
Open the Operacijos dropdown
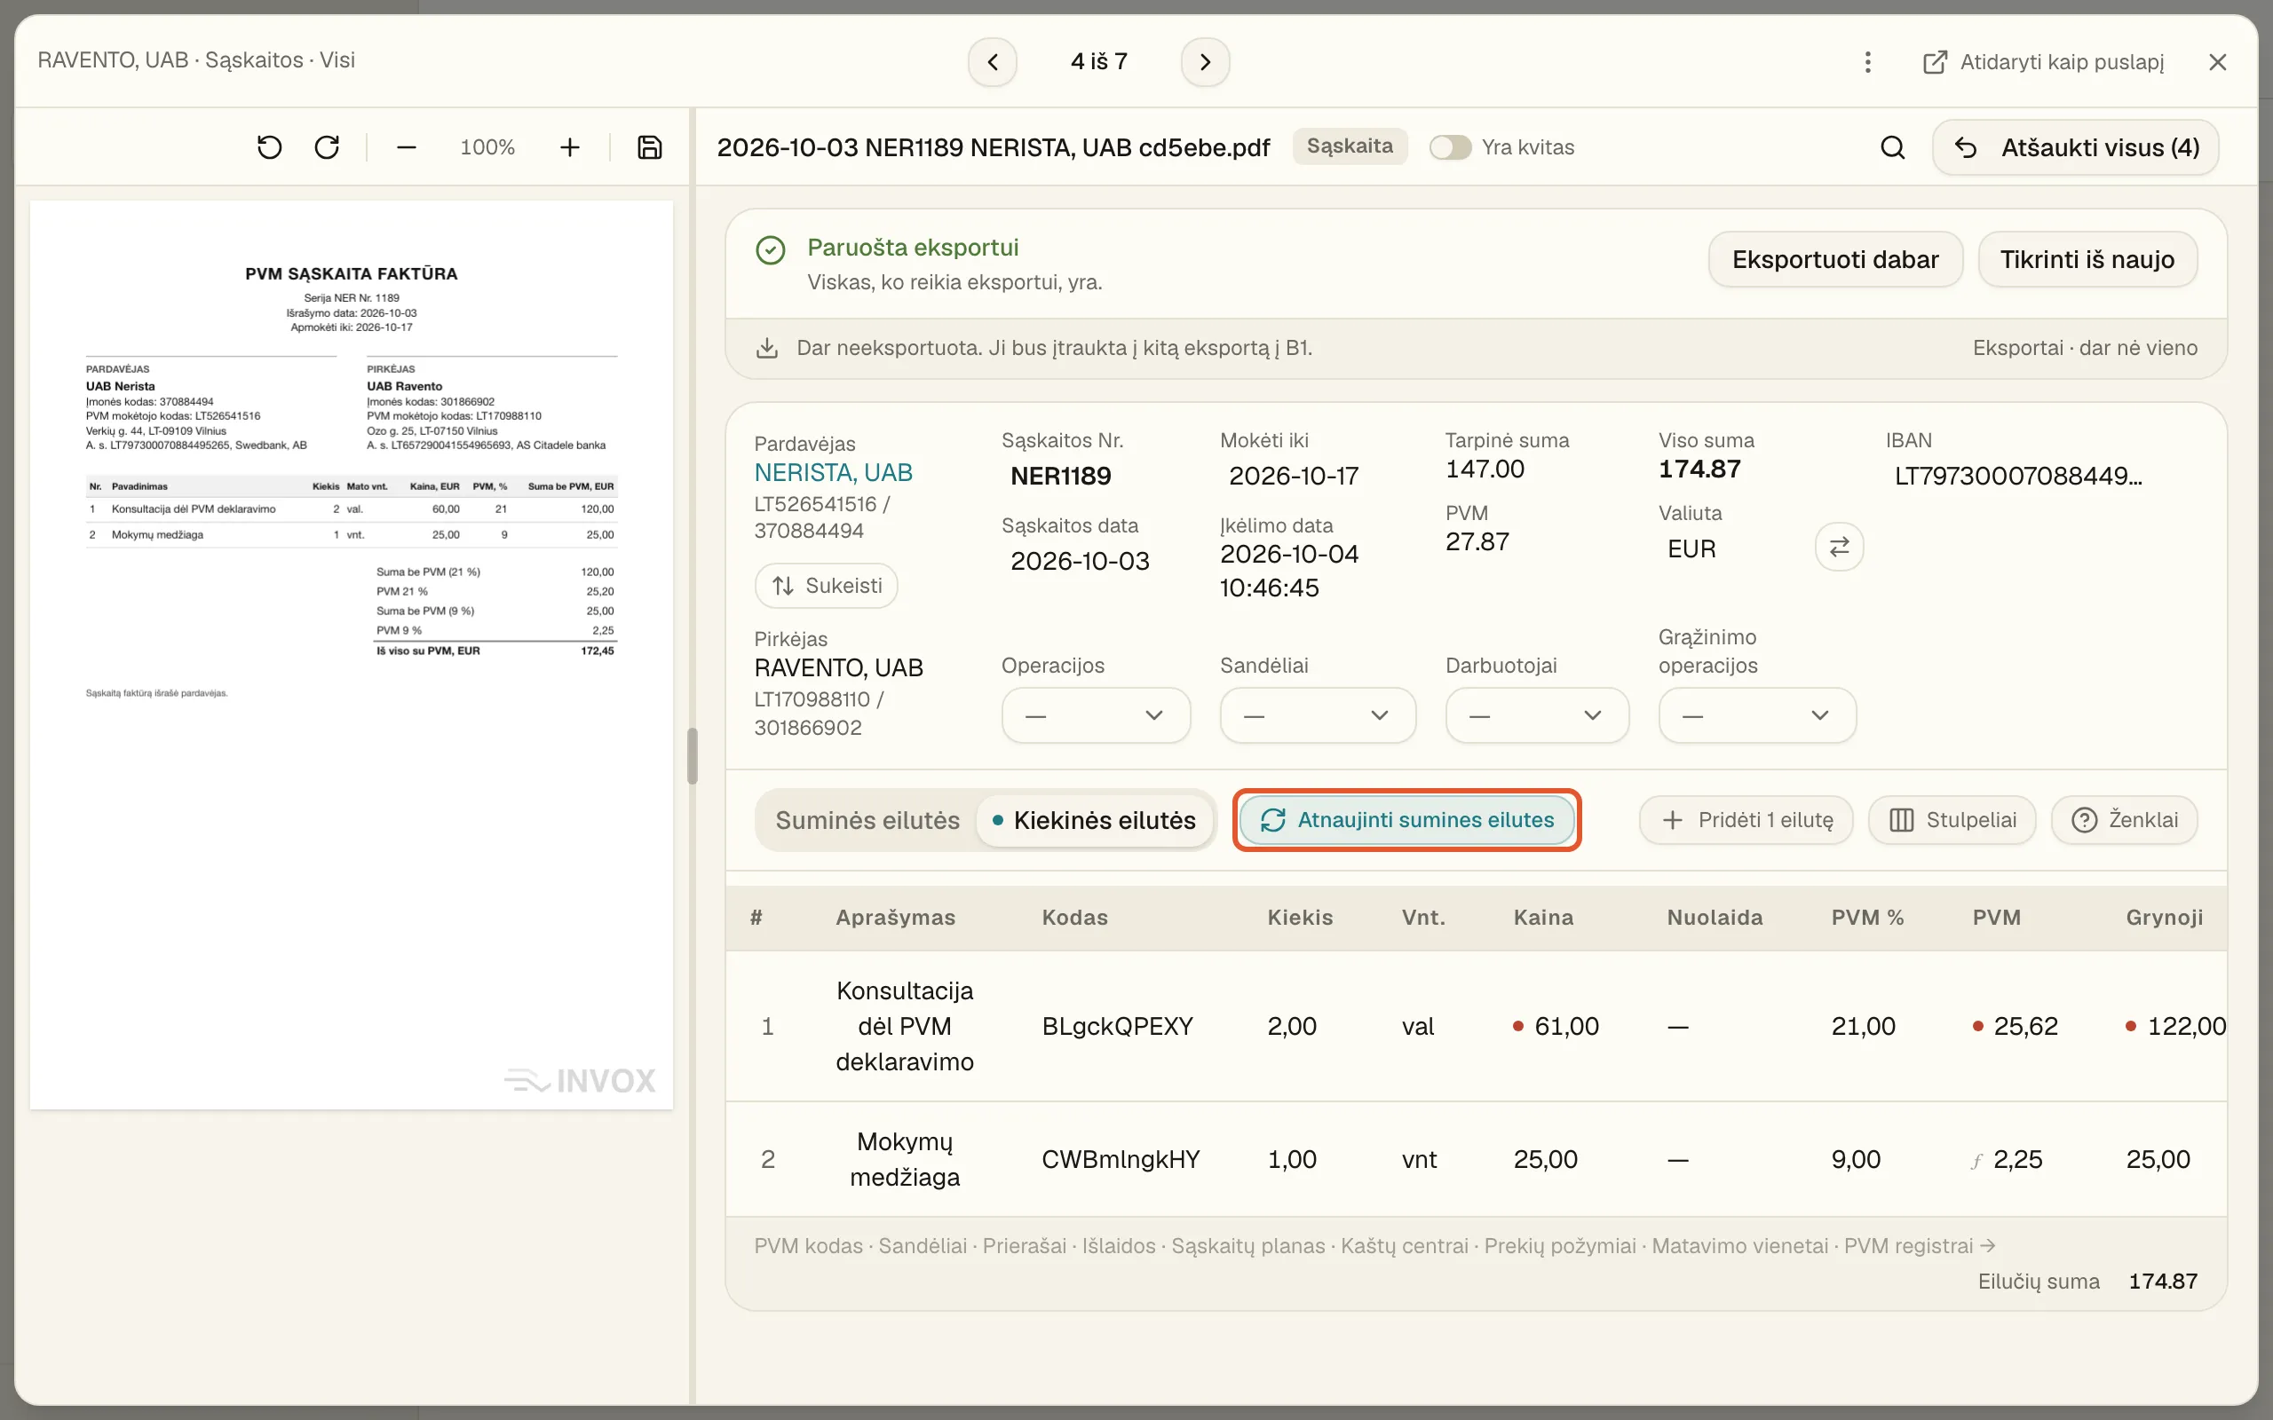click(x=1097, y=715)
